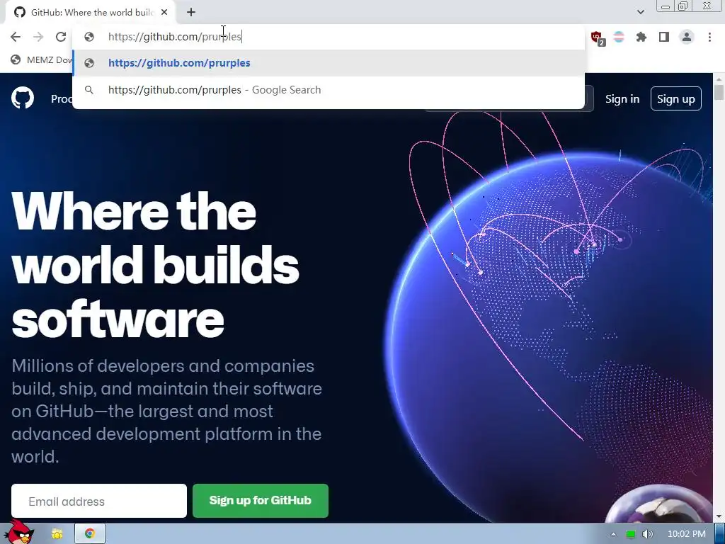Click the Show desktop strip
The width and height of the screenshot is (725, 544).
coord(720,533)
